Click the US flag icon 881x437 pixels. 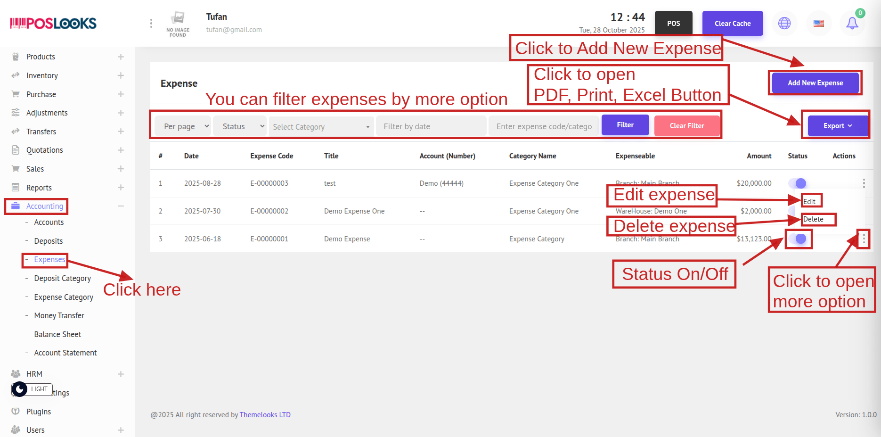pyautogui.click(x=819, y=23)
